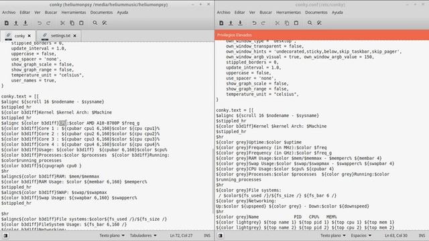The height and width of the screenshot is (241, 429).
Task: Click Copy icon in conky.conf window
Action: 287,23
